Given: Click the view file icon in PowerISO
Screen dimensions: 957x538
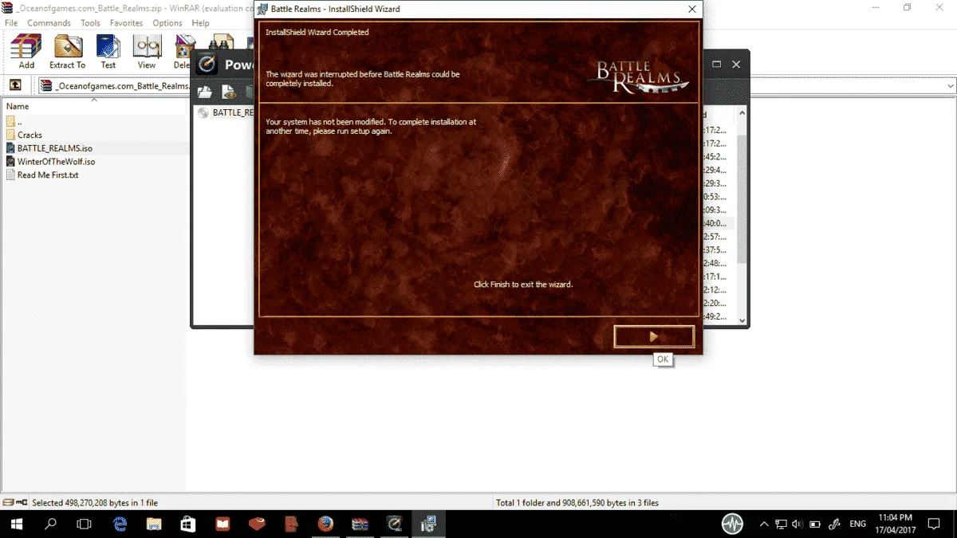Looking at the screenshot, I should [x=229, y=92].
